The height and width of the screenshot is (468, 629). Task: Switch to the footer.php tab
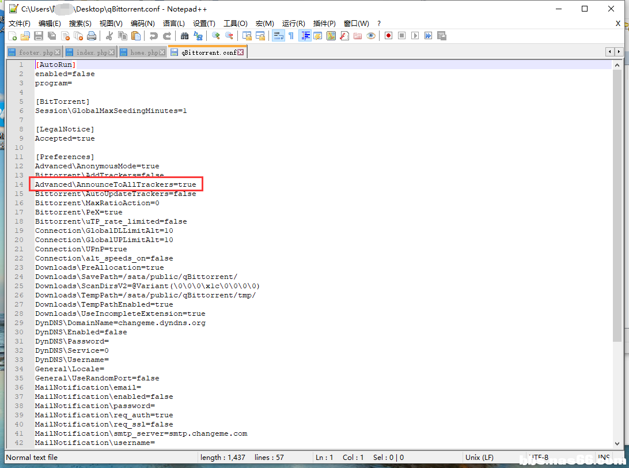[x=34, y=52]
